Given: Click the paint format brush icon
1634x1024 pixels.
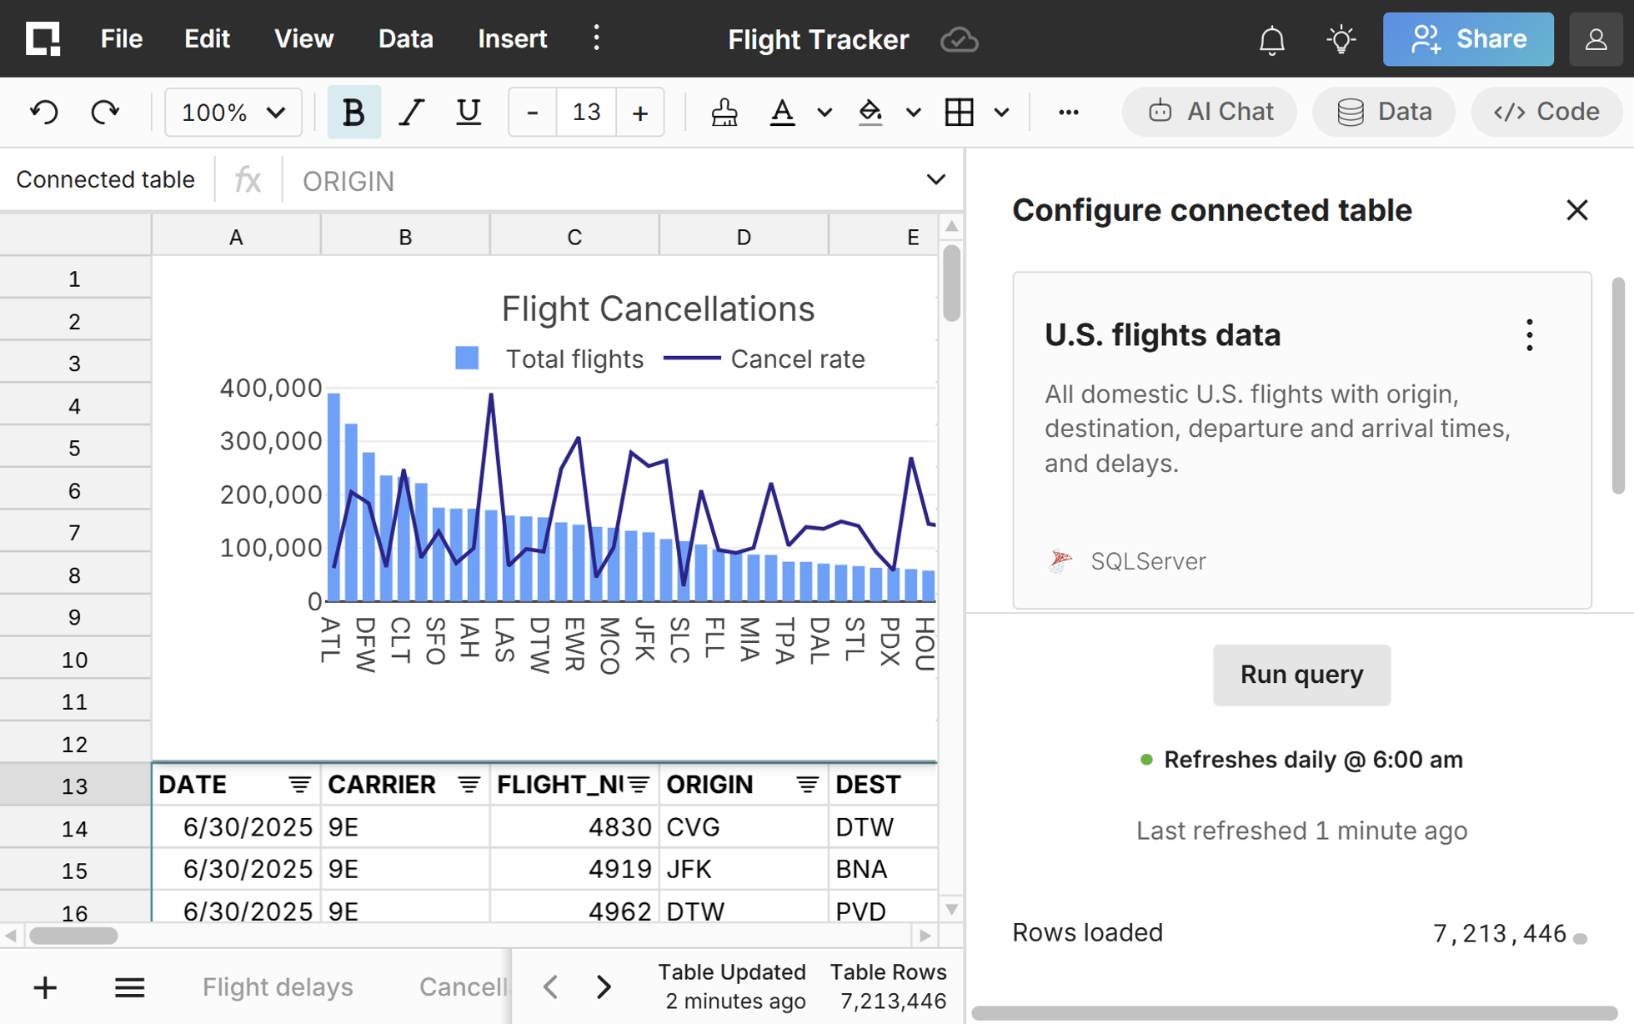Looking at the screenshot, I should coord(724,112).
